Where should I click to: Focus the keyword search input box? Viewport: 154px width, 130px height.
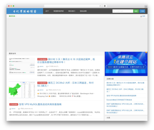123,11
